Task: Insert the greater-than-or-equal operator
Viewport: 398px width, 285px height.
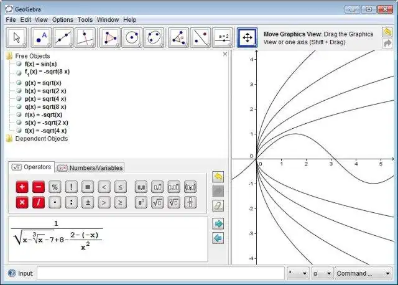Action: click(121, 202)
